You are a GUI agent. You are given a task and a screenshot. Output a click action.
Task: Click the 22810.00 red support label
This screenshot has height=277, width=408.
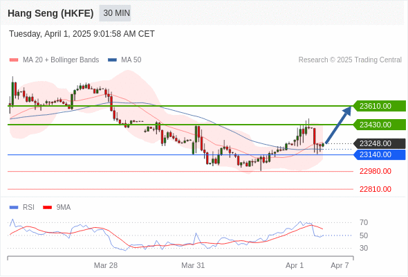(375, 189)
